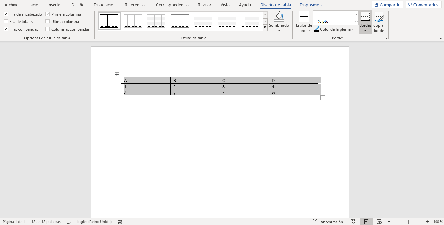The image size is (444, 225).
Task: Click the zoom in plus icon
Action: point(428,222)
